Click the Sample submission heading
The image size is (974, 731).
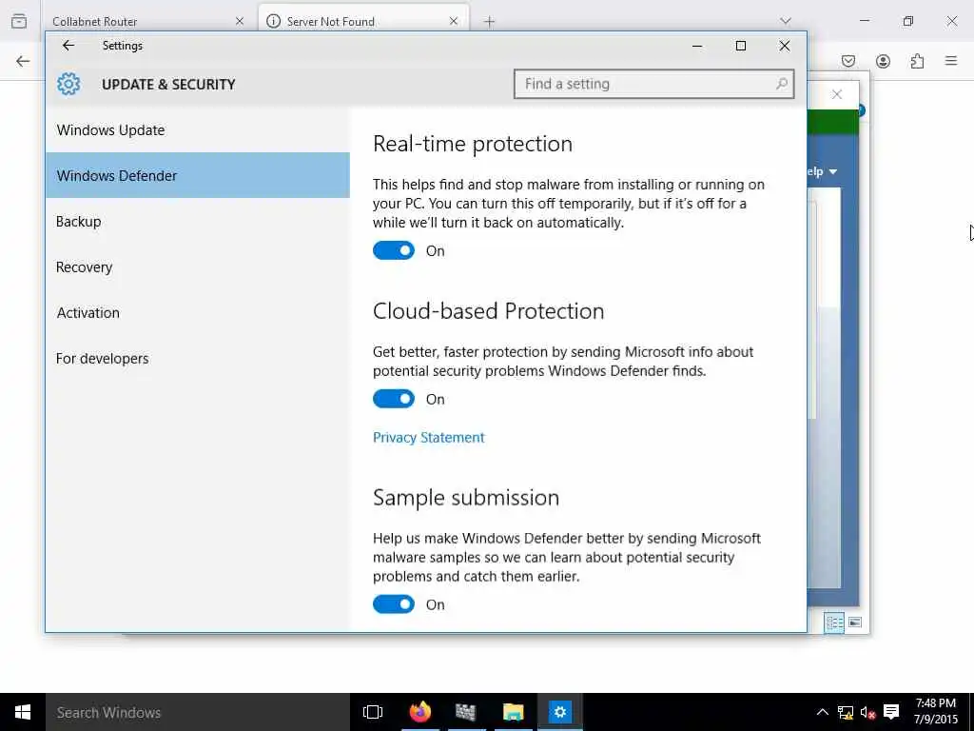tap(466, 497)
